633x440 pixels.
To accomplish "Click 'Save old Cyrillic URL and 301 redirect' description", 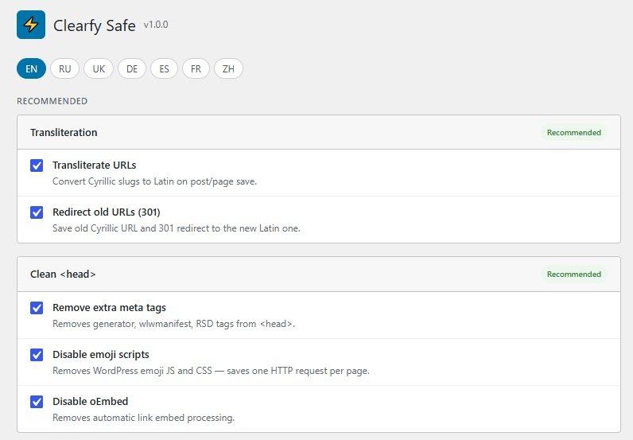I will pos(177,228).
